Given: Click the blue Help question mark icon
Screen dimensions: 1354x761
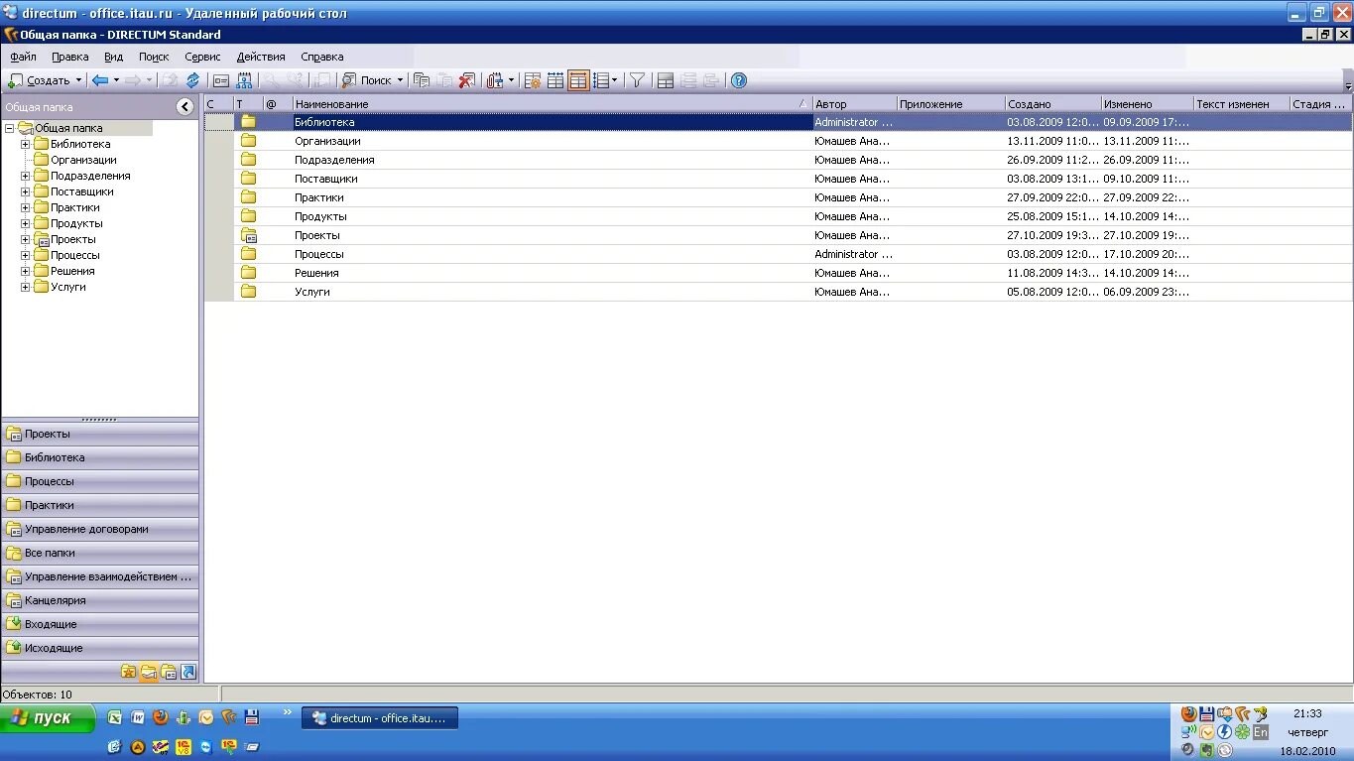Looking at the screenshot, I should tap(738, 80).
